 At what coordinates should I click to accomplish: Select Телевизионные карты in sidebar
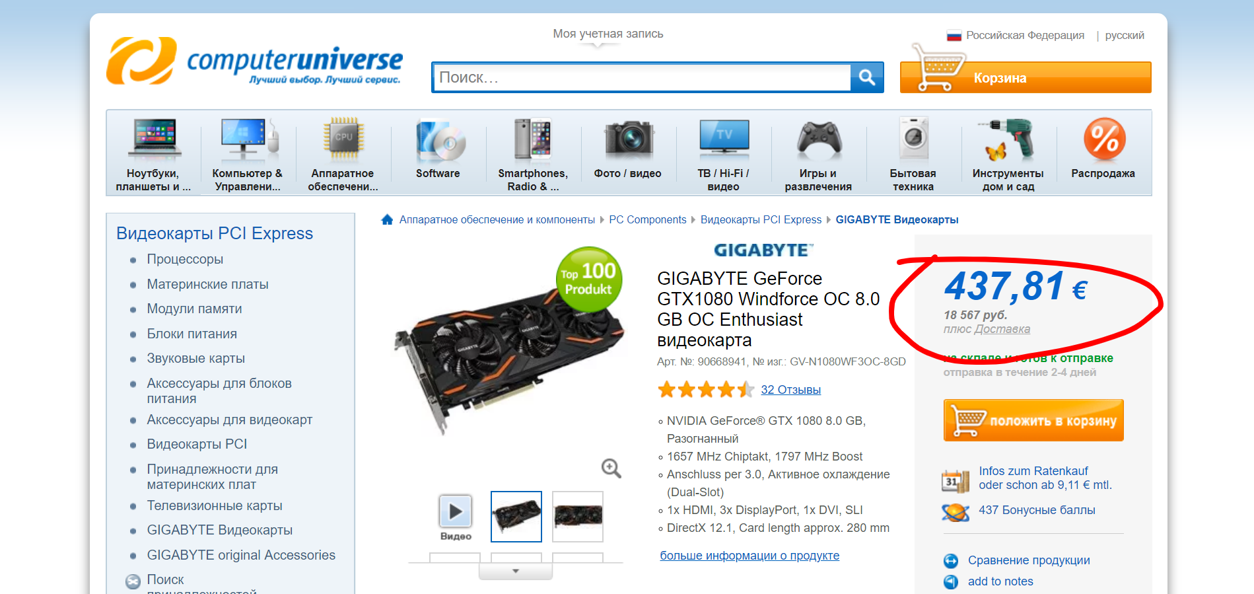coord(214,505)
